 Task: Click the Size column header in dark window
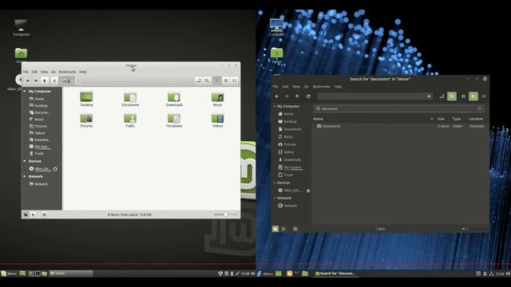point(441,119)
